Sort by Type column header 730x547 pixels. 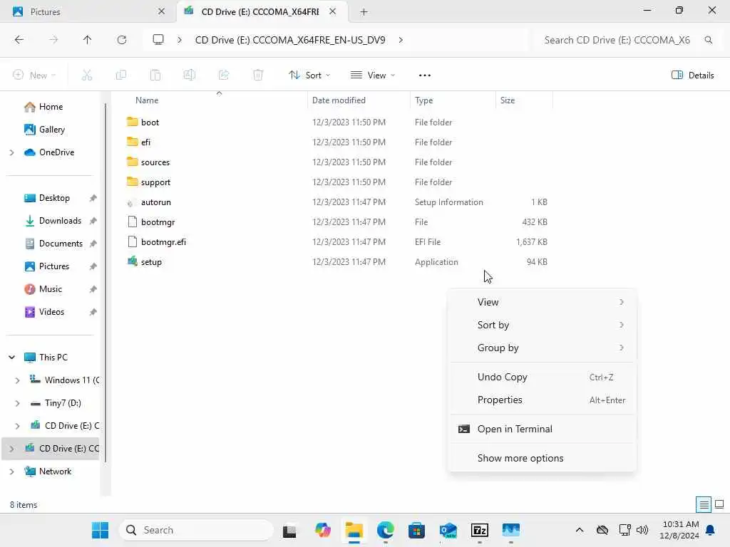pyautogui.click(x=453, y=100)
